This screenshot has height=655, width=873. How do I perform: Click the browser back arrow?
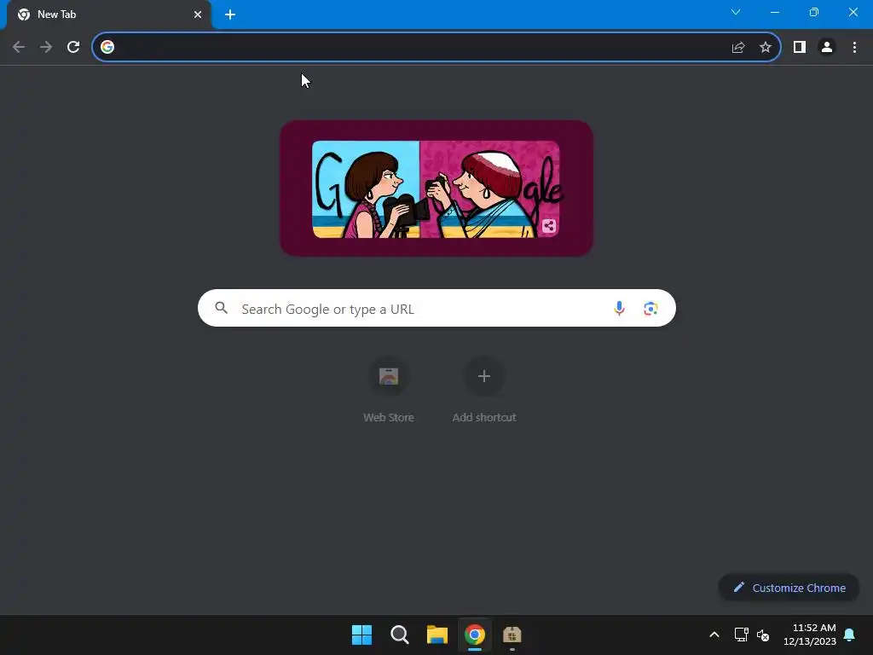[x=19, y=48]
